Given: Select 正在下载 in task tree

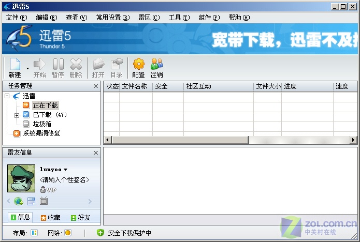Looking at the screenshot, I should click(46, 105).
